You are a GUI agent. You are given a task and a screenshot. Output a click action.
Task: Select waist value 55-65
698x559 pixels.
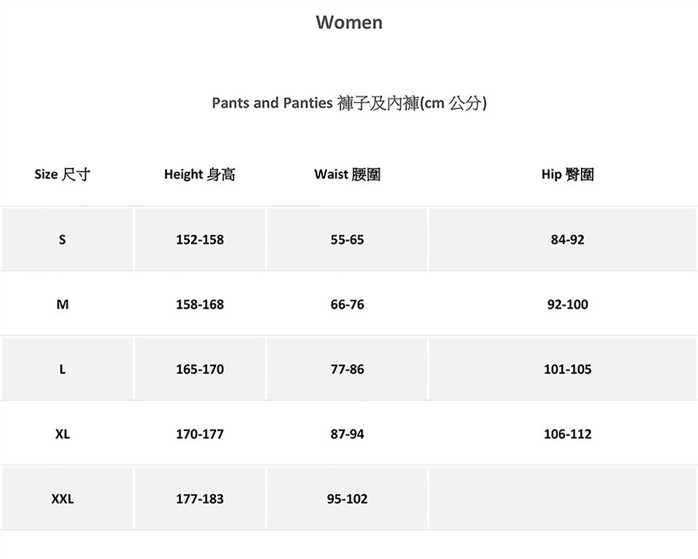pyautogui.click(x=347, y=239)
